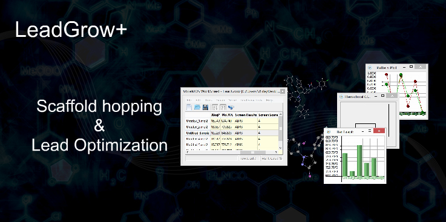Click the Mol.Wt. column header
This screenshot has width=446, height=222.
(x=228, y=115)
